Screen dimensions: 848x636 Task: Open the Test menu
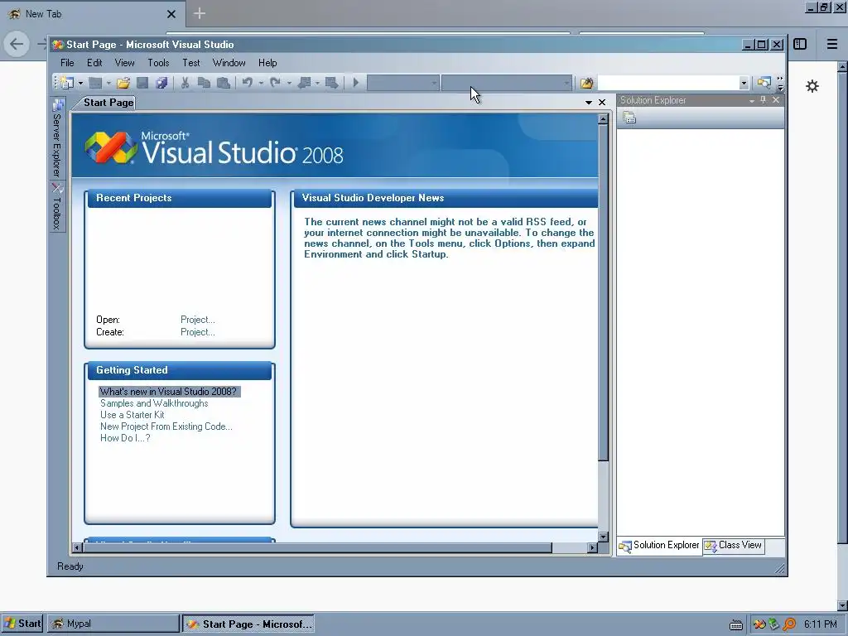(x=191, y=63)
